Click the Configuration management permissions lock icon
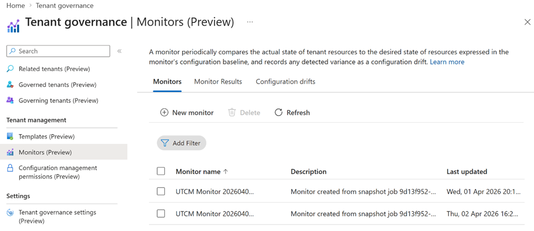This screenshot has height=231, width=534. 10,169
